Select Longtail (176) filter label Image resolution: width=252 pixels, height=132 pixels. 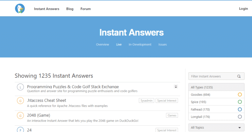tap(200, 117)
